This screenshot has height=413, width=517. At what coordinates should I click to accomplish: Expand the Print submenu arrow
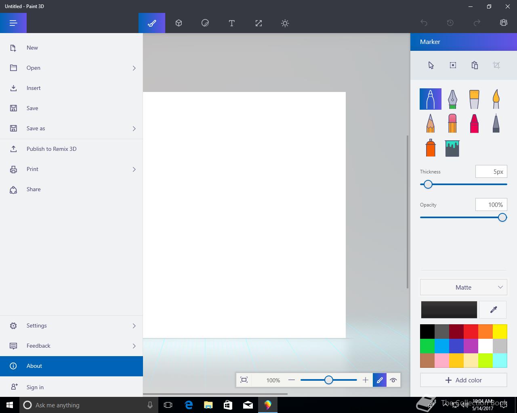click(134, 169)
